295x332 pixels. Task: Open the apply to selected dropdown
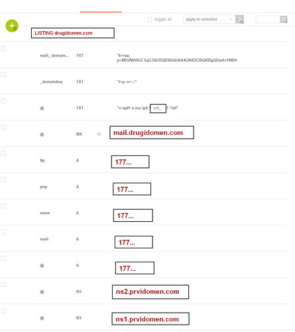(x=209, y=19)
